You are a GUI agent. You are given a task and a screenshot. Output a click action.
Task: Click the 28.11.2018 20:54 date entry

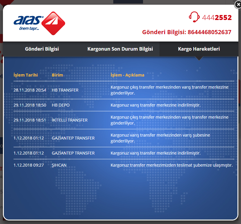point(30,90)
